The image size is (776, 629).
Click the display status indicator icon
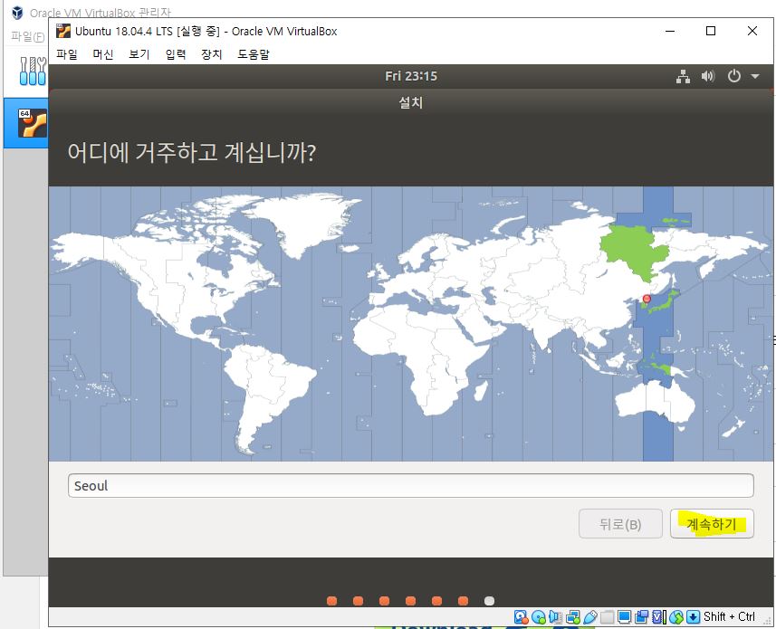pyautogui.click(x=625, y=616)
